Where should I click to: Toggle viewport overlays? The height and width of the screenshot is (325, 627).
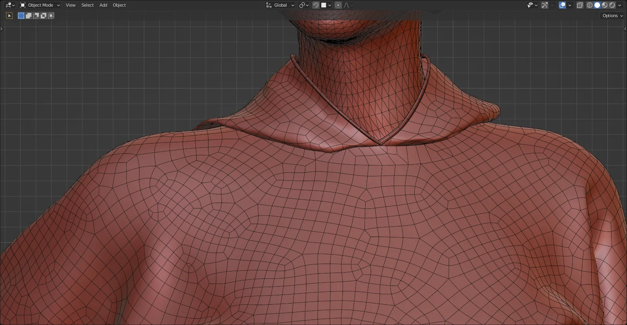pyautogui.click(x=562, y=5)
